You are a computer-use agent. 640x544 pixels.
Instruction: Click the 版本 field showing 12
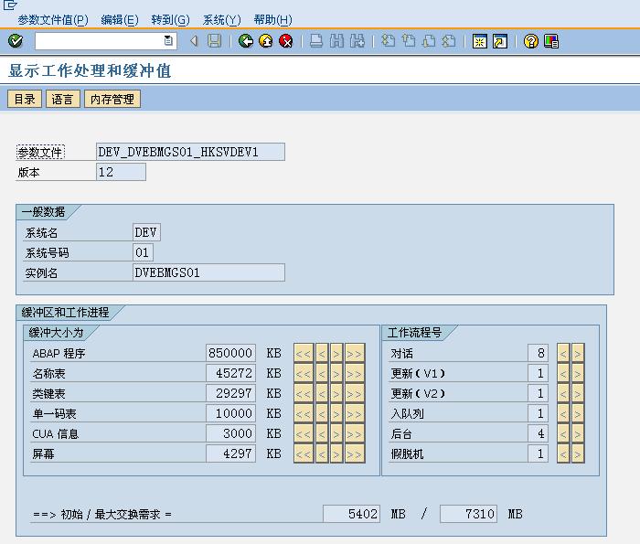pyautogui.click(x=121, y=172)
